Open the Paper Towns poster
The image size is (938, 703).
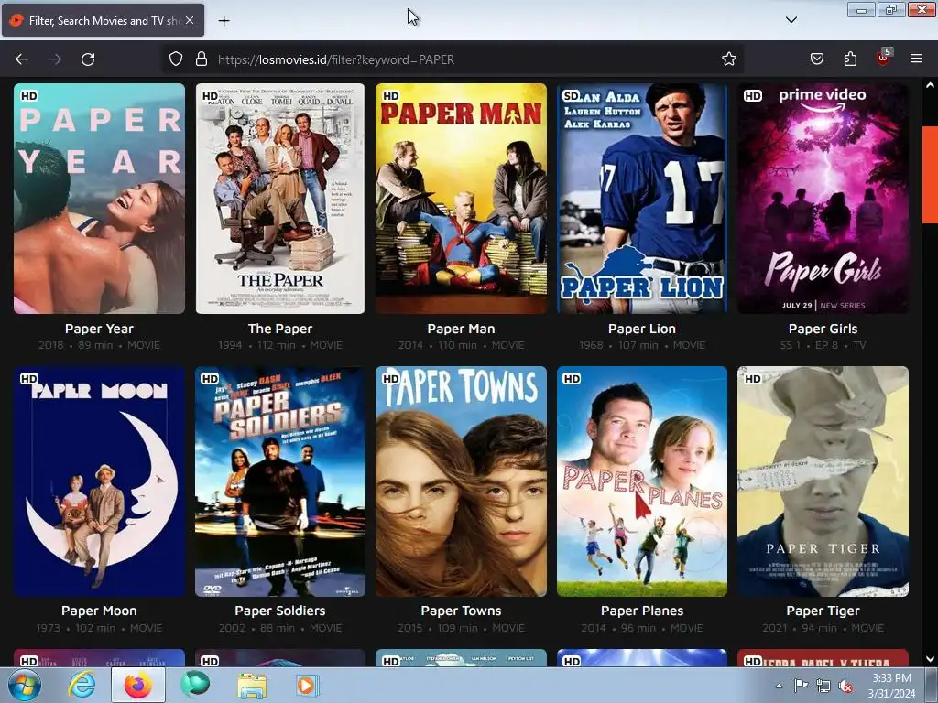[462, 481]
